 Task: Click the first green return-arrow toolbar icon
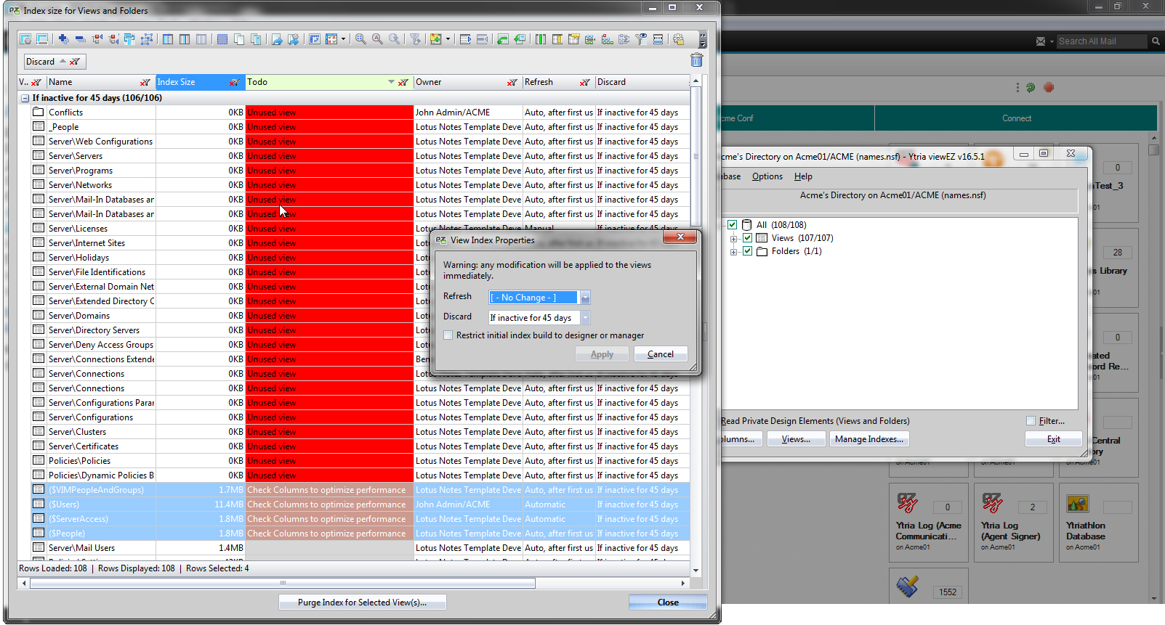(x=502, y=39)
